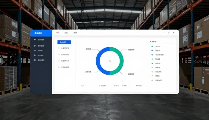The height and width of the screenshot is (120, 209).
Task: Open the first top navigation tab
Action: point(57,33)
